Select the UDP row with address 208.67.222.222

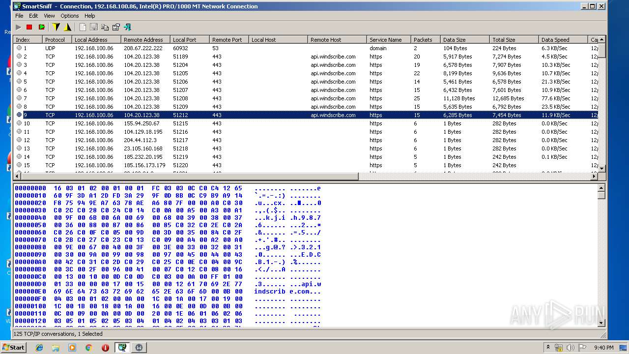[306, 48]
